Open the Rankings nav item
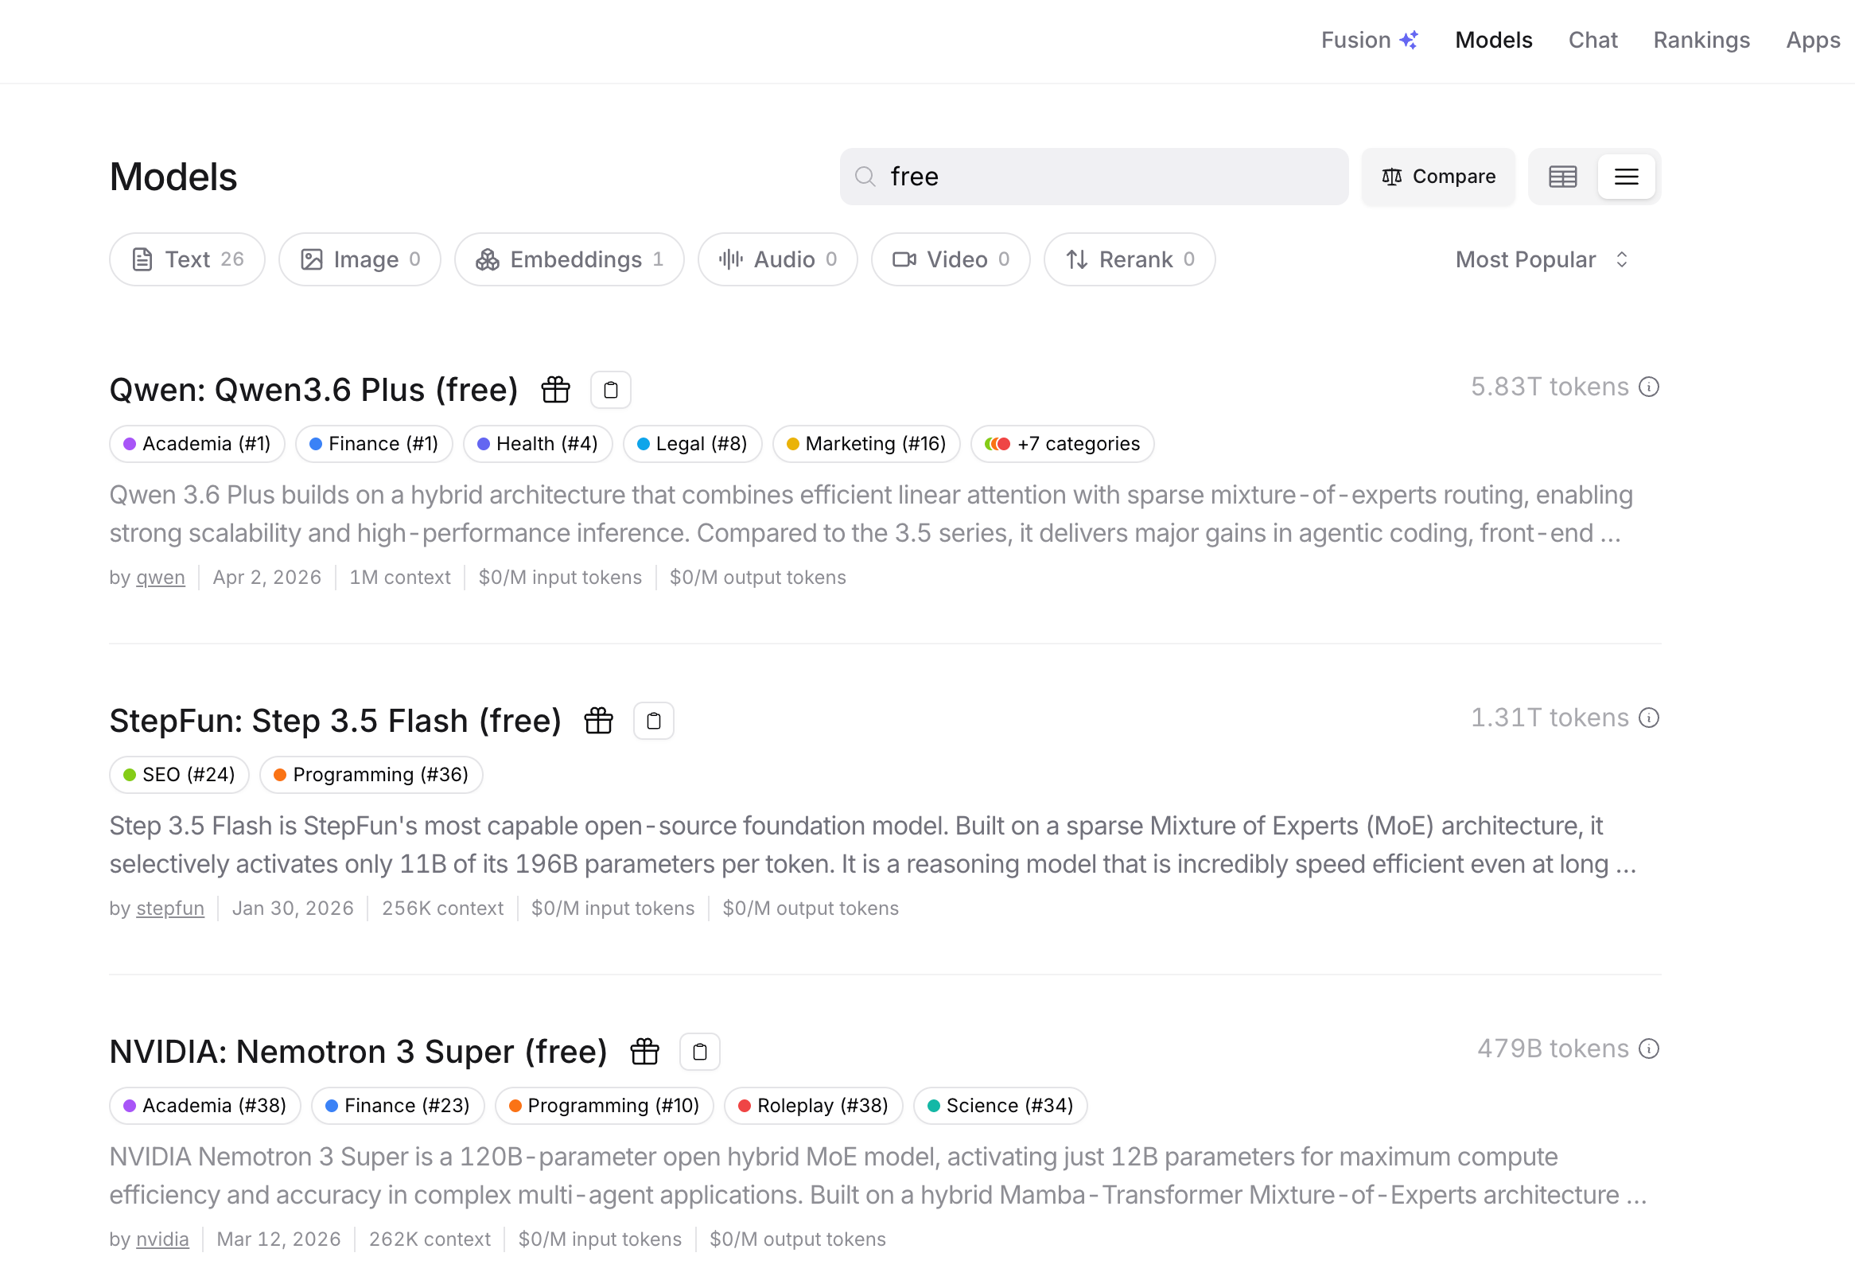This screenshot has width=1855, height=1284. [x=1701, y=41]
